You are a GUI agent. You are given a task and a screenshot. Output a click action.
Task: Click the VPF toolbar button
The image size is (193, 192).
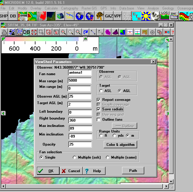click(118, 16)
